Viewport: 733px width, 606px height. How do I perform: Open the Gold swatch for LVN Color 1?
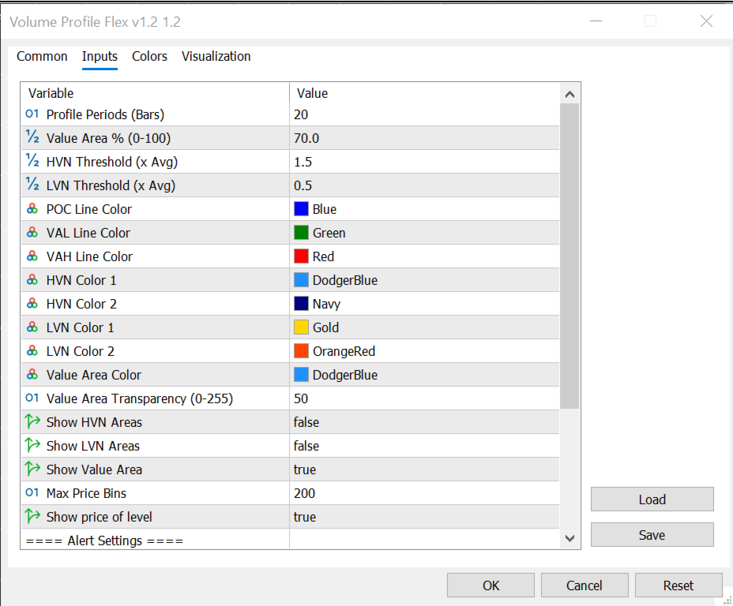tap(301, 327)
